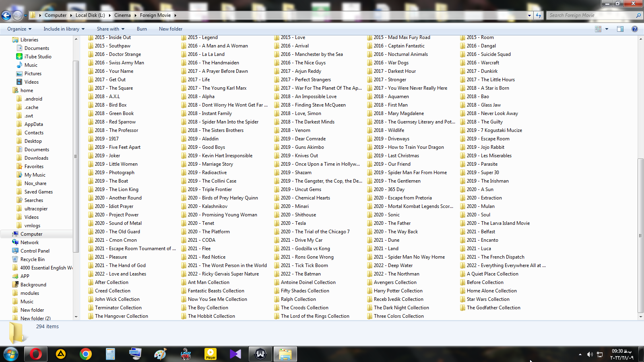The image size is (644, 362).
Task: Select the 2022 - The Batman folder
Action: tap(301, 274)
